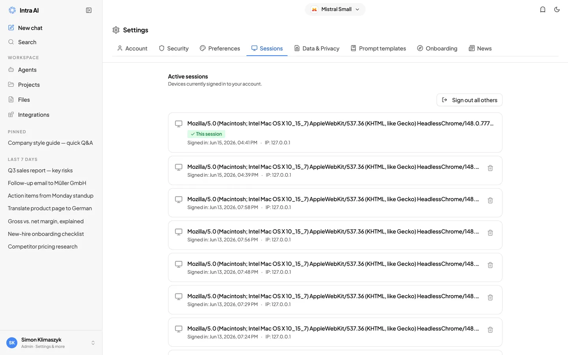Screen dimensions: 568x355
Task: Open chat Follow-up email to Müller GmbH
Action: coord(47,183)
